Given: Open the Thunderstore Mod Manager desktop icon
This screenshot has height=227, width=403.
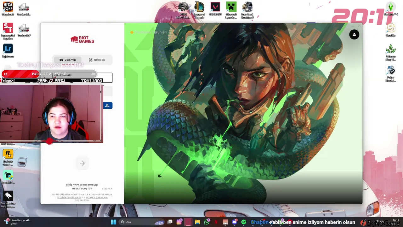Looking at the screenshot, I should point(8,200).
